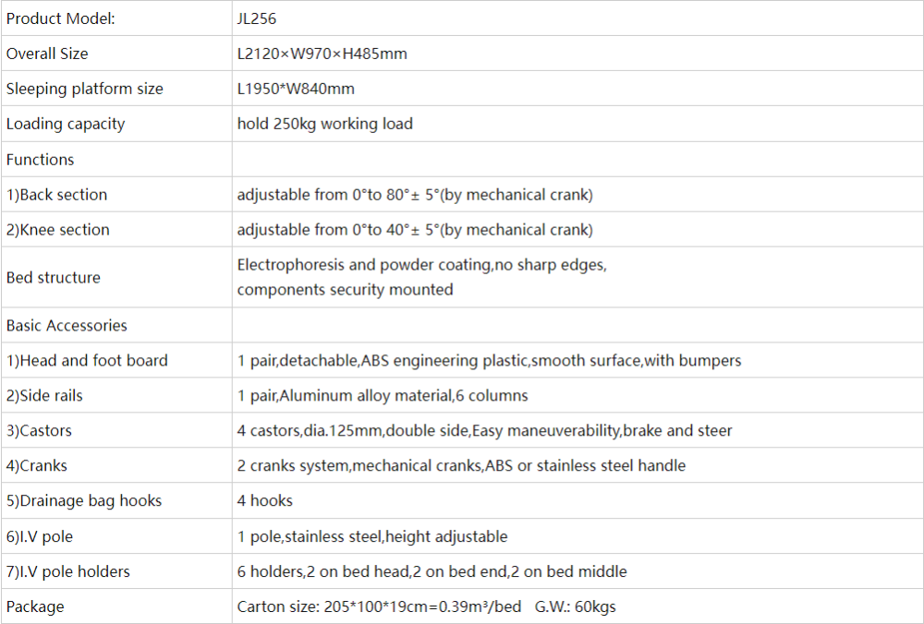Click the 0° to 80° adjustable text

coord(415,195)
